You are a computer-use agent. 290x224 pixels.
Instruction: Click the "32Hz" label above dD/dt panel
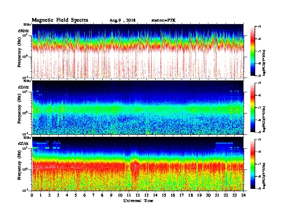point(27,81)
